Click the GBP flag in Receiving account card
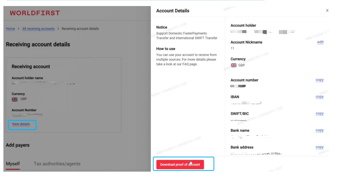350x179 pixels. click(x=15, y=99)
